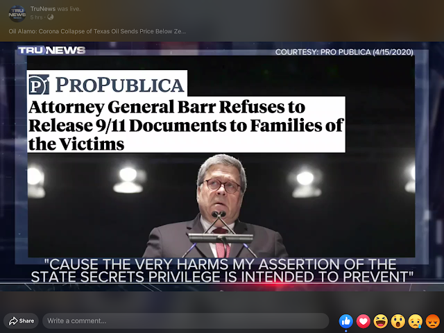Viewport: 444px width, 333px height.
Task: React with the Angry red face emoji
Action: pos(433,321)
